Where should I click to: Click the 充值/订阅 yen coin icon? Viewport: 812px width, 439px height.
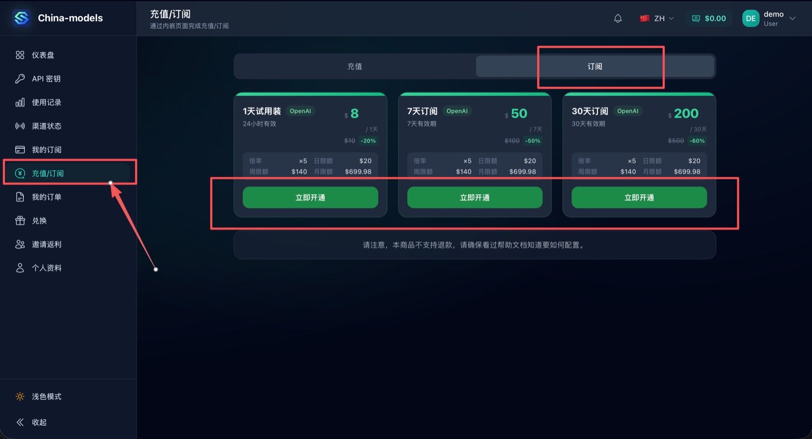pos(20,173)
